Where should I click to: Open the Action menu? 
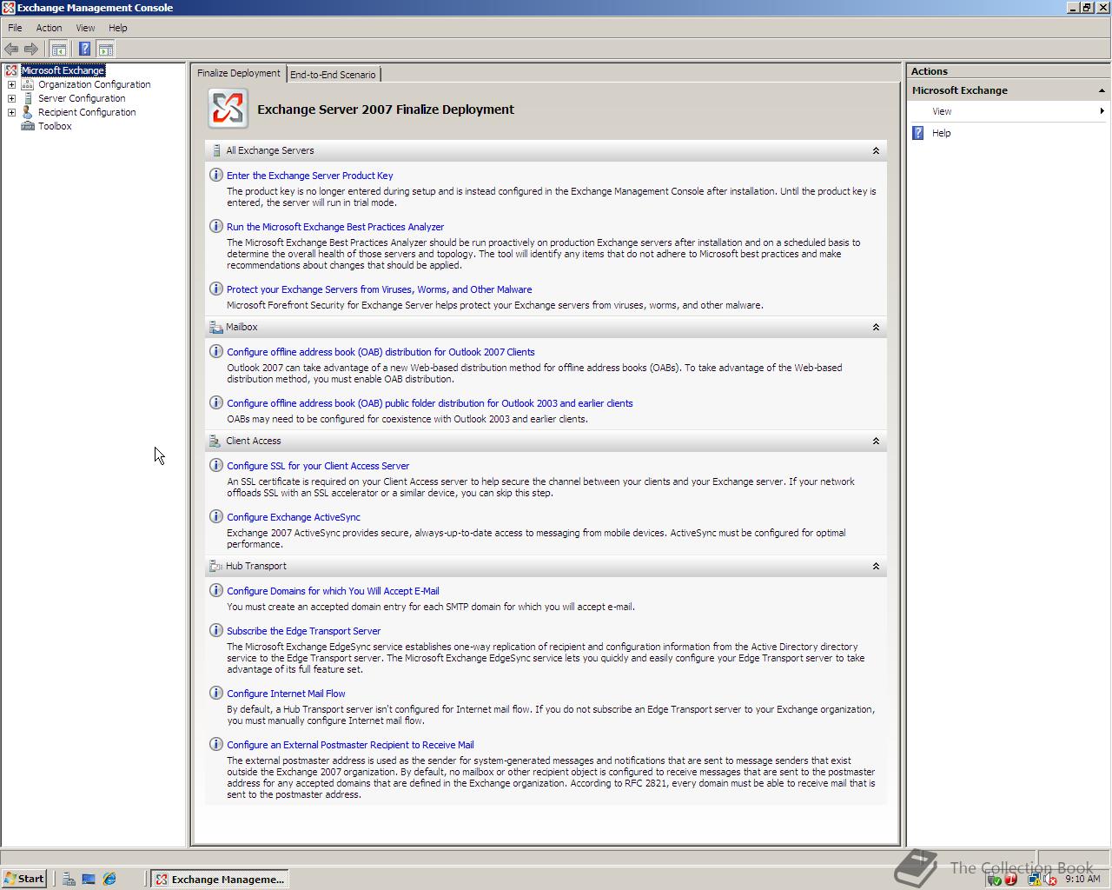49,28
